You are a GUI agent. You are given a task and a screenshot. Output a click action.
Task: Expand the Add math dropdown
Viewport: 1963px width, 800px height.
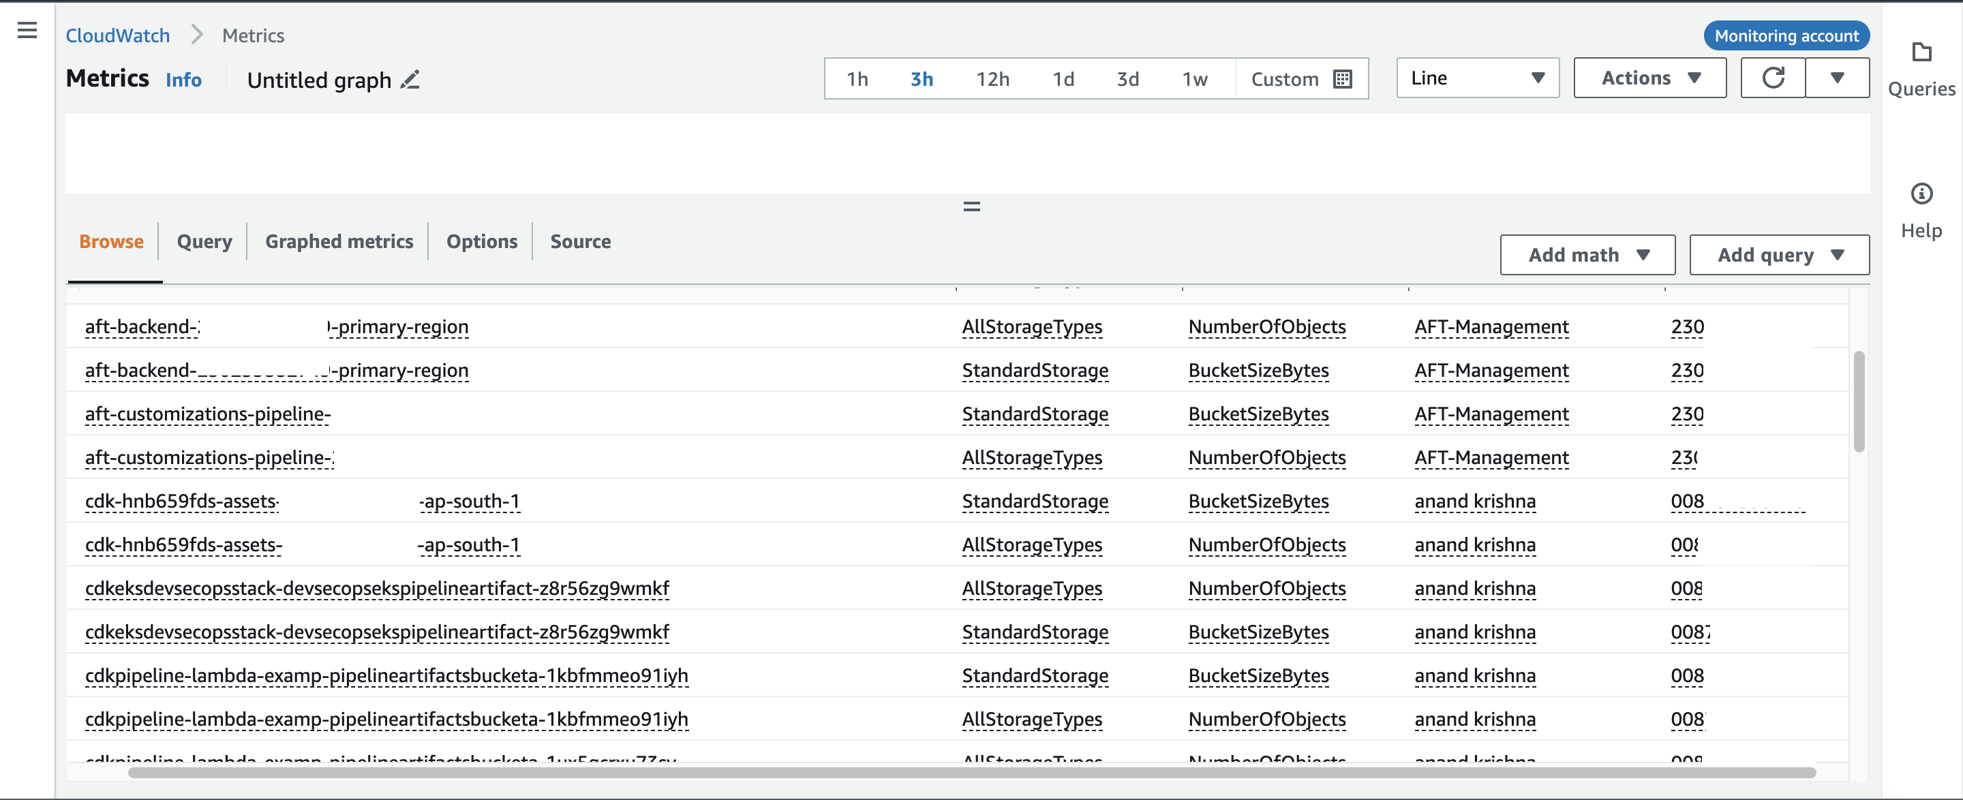[1587, 254]
